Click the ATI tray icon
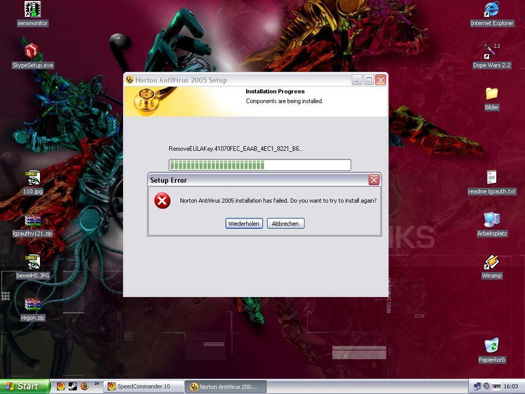This screenshot has height=394, width=525. pos(496,386)
